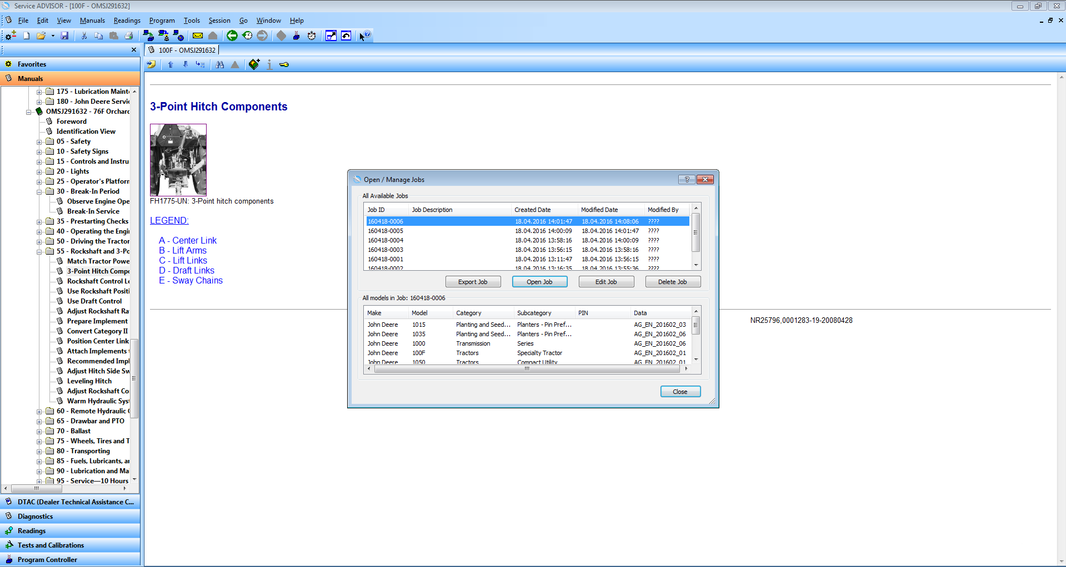Click the blue down arrow document icon
This screenshot has width=1066, height=567.
[x=186, y=64]
